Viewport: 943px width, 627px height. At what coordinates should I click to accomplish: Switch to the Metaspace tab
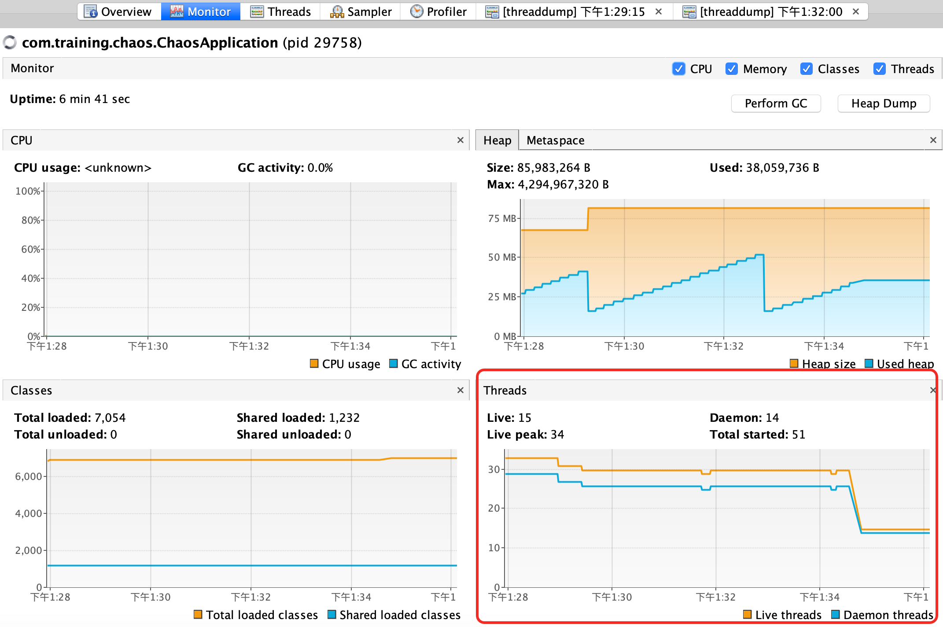click(556, 140)
